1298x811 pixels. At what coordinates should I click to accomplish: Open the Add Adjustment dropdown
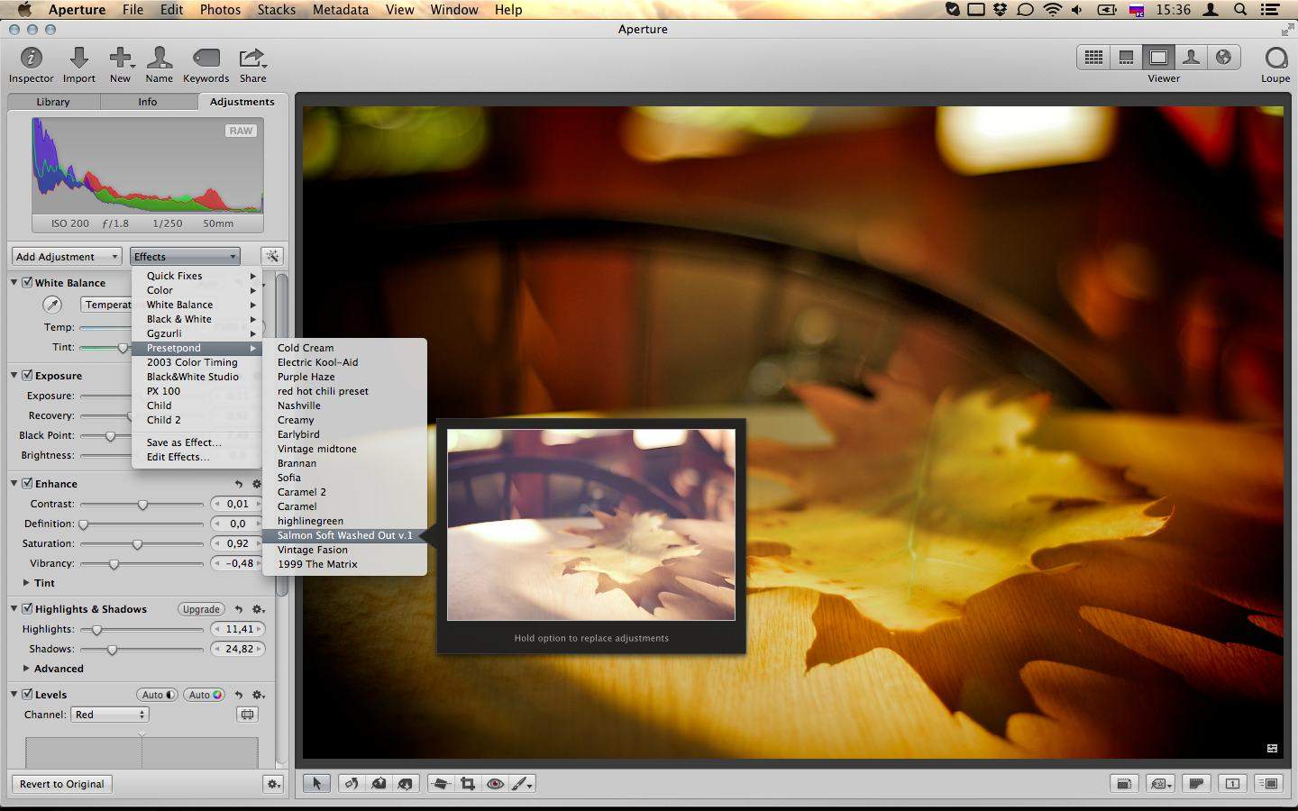[x=67, y=257]
